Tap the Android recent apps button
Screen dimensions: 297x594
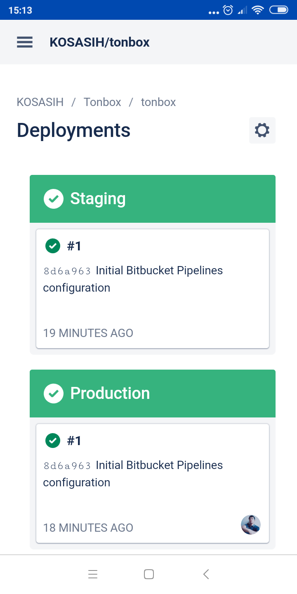93,574
